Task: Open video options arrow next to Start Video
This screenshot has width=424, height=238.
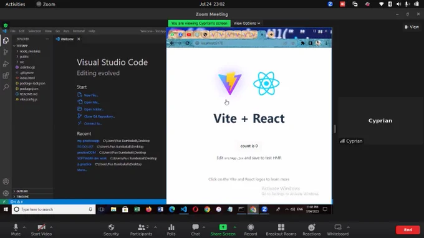Action: [51, 227]
